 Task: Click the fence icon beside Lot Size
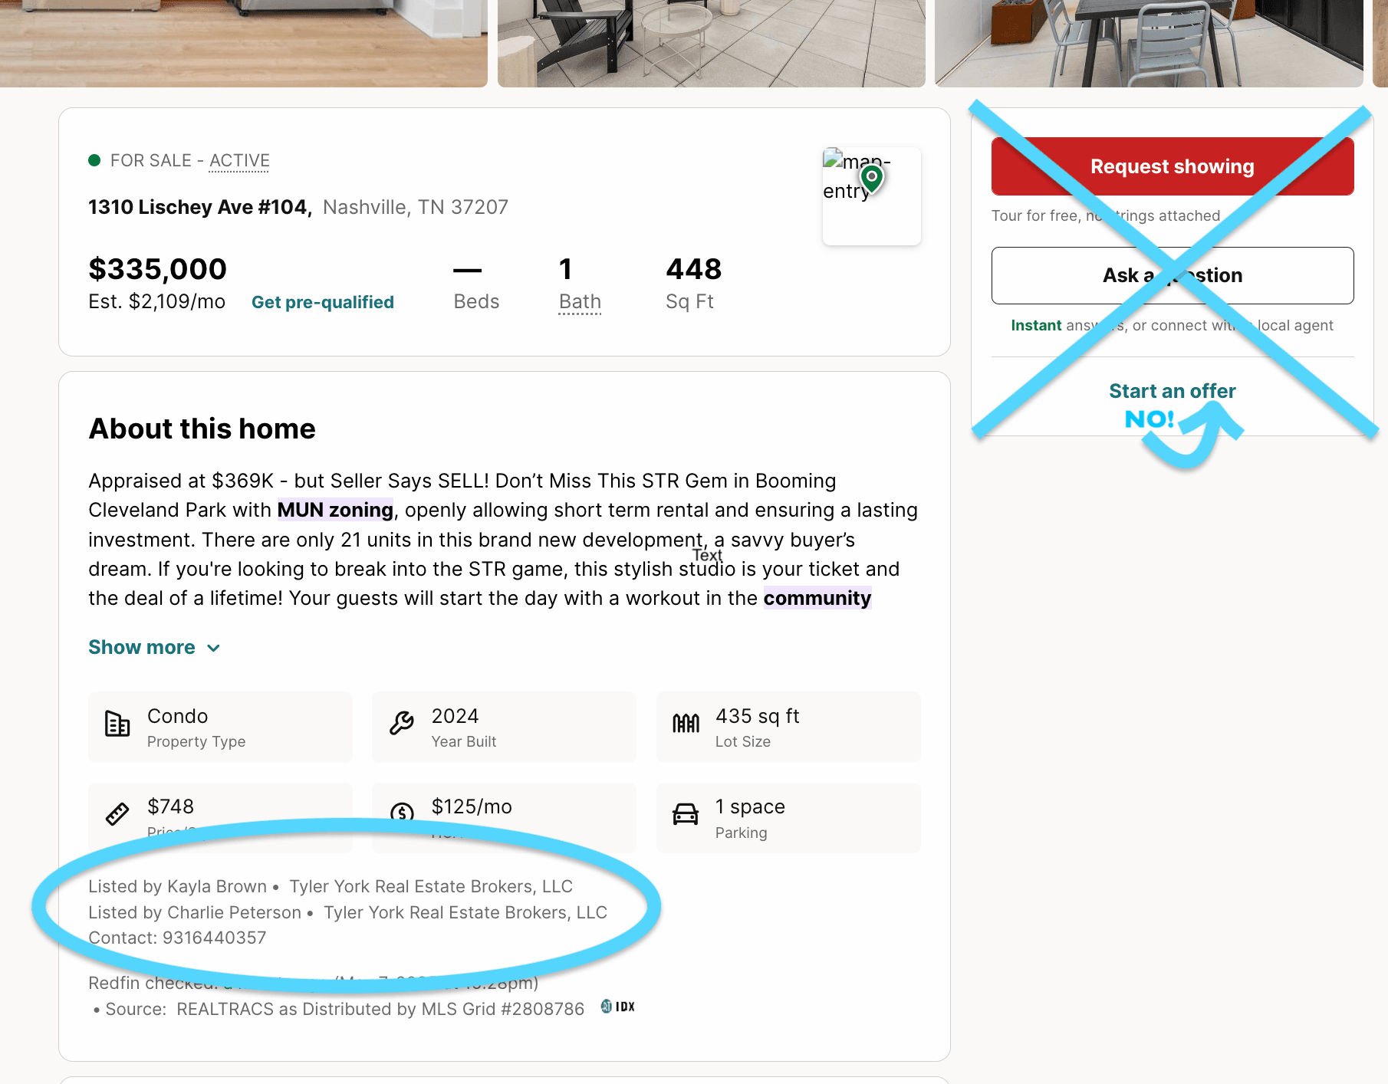point(686,723)
